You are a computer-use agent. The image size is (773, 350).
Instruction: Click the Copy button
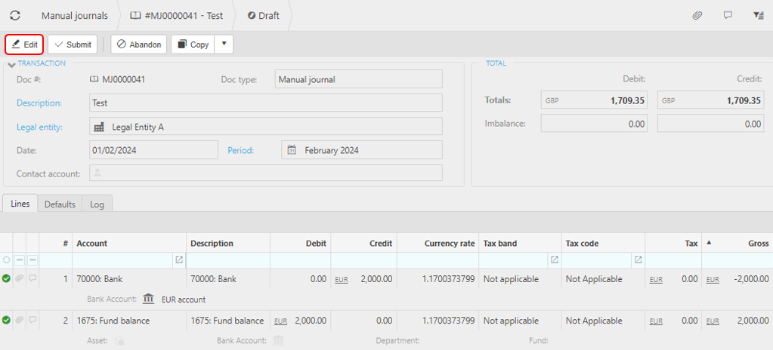pyautogui.click(x=193, y=45)
